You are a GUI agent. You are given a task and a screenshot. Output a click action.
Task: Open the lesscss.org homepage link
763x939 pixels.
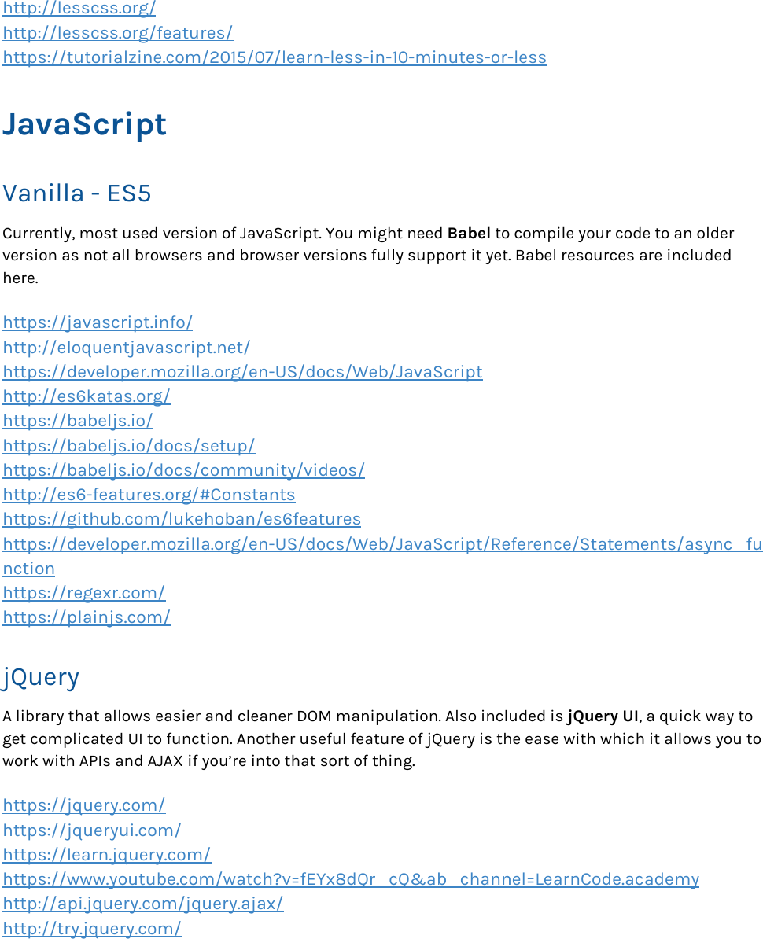[79, 9]
